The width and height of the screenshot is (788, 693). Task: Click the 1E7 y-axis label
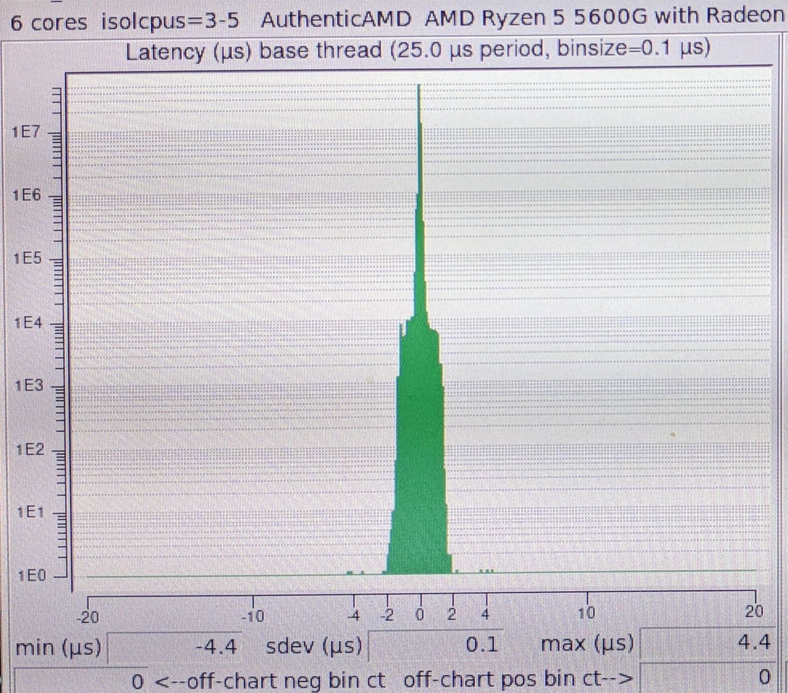coord(26,132)
